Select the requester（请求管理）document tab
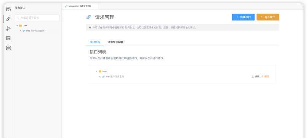The image size is (307, 138). pos(80,6)
